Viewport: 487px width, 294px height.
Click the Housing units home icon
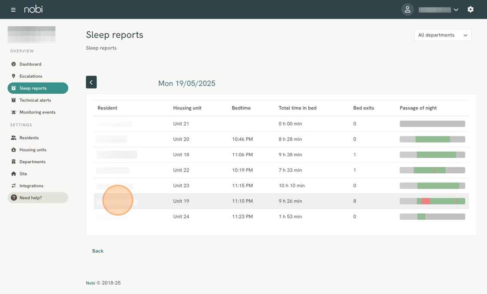pyautogui.click(x=13, y=150)
